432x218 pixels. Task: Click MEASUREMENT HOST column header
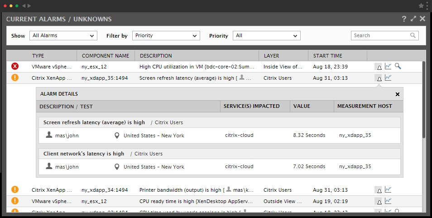click(x=365, y=106)
